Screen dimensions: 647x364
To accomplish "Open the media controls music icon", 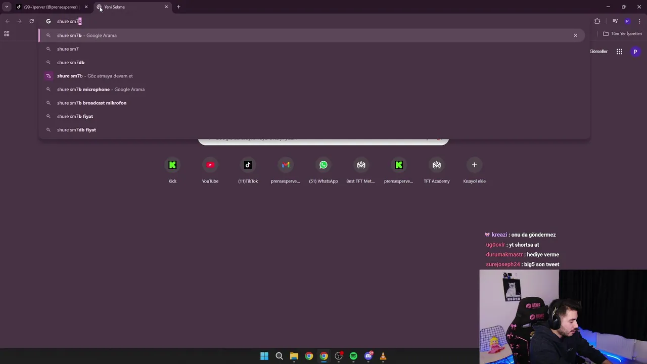I will coord(615,21).
